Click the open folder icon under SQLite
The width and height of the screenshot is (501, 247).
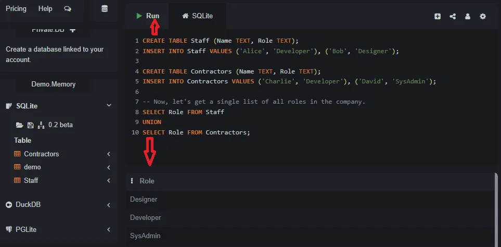[20, 125]
